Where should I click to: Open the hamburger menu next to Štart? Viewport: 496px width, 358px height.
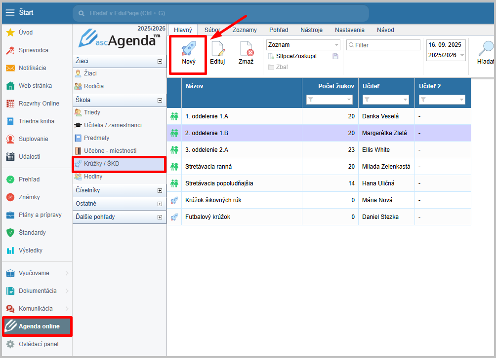click(x=10, y=12)
